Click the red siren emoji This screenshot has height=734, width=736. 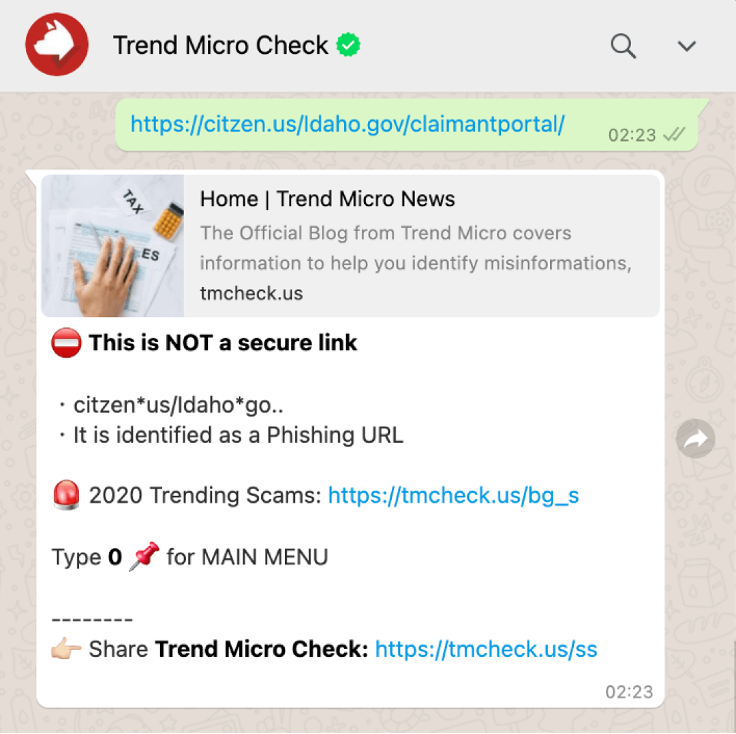pyautogui.click(x=66, y=495)
